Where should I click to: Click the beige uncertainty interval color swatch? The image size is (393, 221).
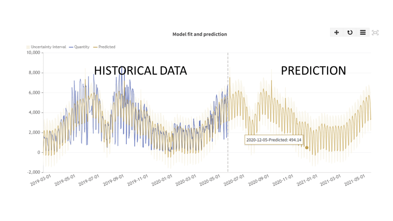[28, 47]
